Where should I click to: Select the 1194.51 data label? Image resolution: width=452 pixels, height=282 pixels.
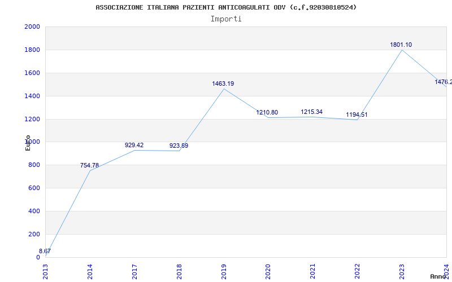click(x=357, y=115)
